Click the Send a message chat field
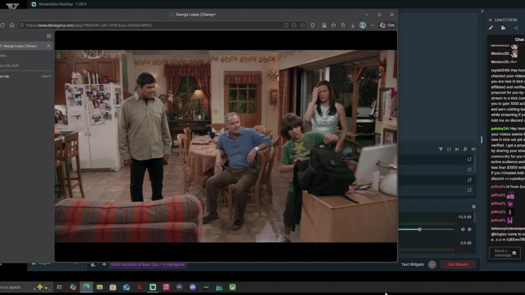Viewport: 525px width, 295px height. point(504,253)
